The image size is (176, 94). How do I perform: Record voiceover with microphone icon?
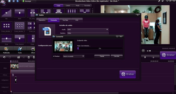(34, 57)
